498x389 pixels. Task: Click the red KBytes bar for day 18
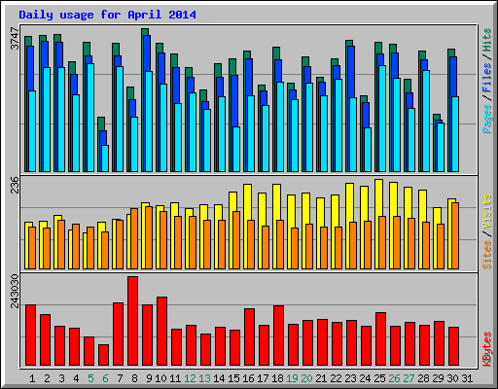[x=278, y=336]
